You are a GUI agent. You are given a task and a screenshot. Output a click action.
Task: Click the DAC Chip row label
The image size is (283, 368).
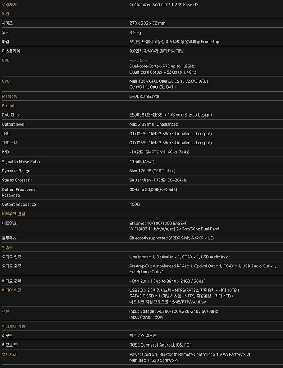[x=10, y=115]
